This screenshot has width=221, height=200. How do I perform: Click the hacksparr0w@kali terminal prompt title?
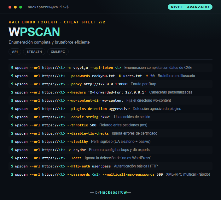[48, 7]
